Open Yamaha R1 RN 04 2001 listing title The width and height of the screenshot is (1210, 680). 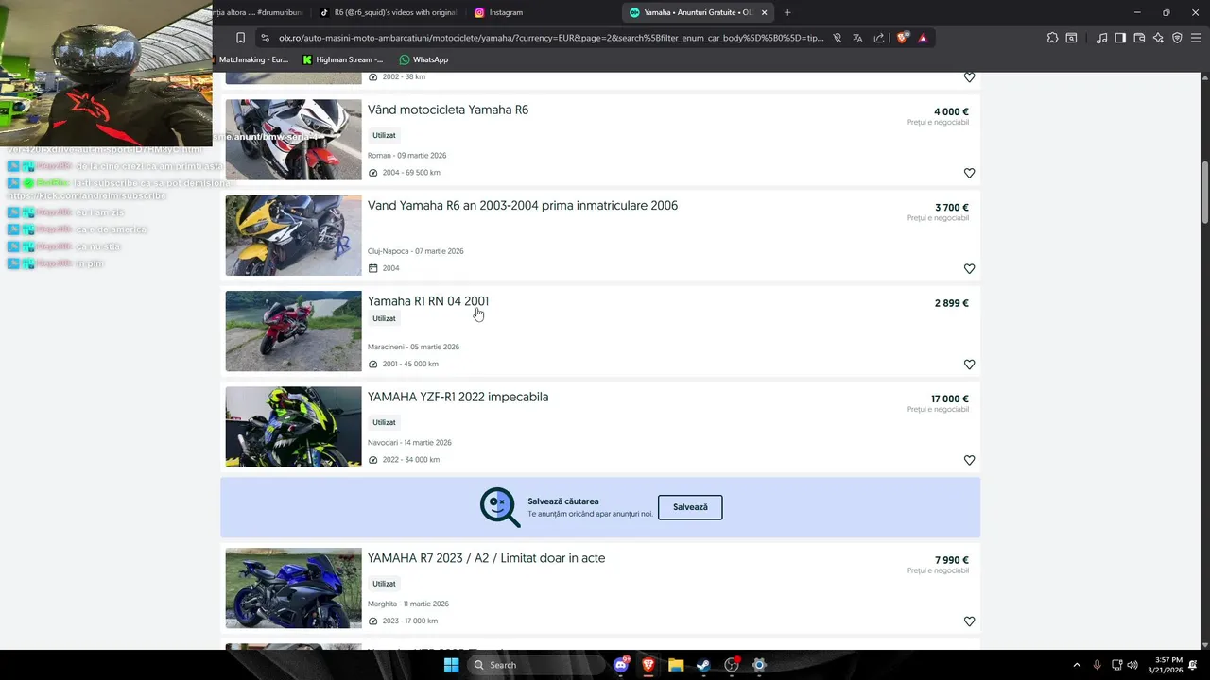coord(428,301)
